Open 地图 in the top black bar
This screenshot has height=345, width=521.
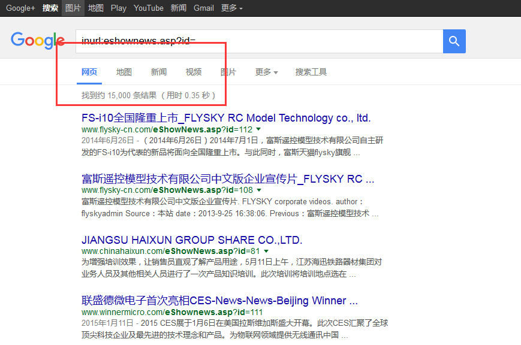click(96, 8)
